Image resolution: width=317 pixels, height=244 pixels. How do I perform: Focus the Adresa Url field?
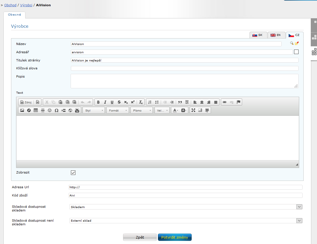coord(186,187)
